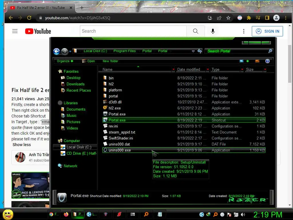Select the Videos library
Viewport: 293px width, 220px height.
[72, 128]
